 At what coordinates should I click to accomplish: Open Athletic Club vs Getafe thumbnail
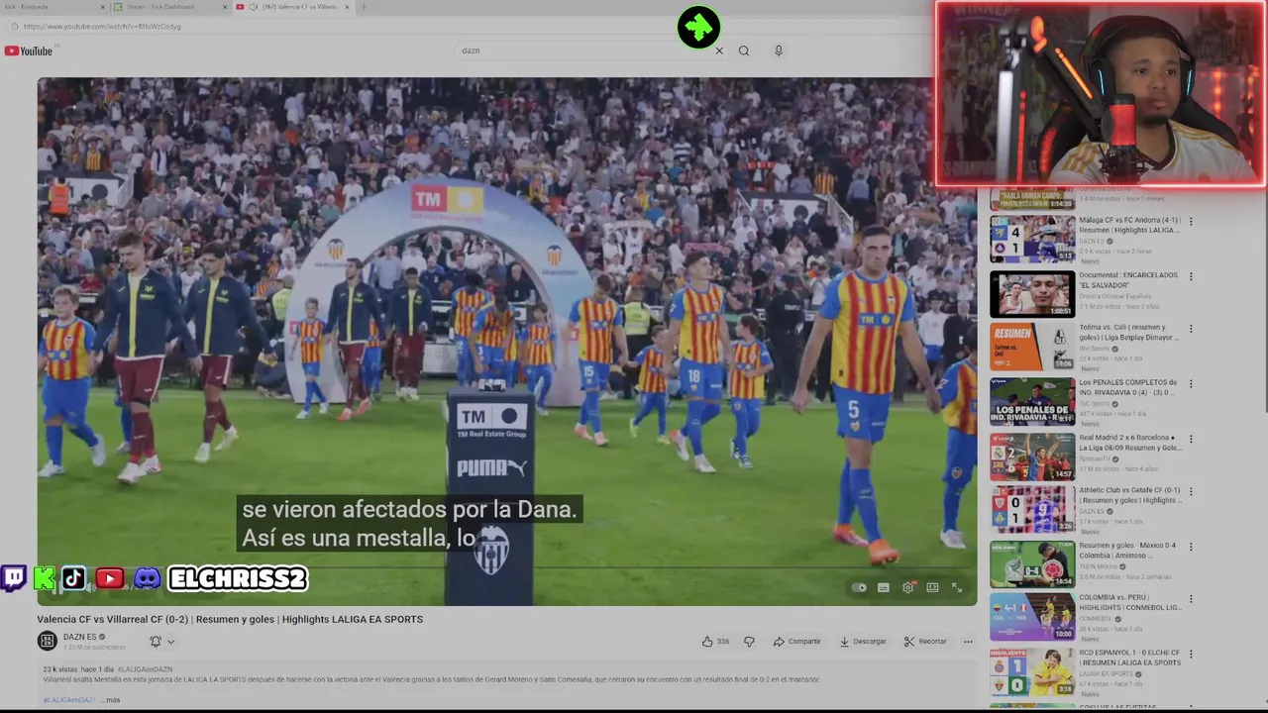coord(1032,509)
